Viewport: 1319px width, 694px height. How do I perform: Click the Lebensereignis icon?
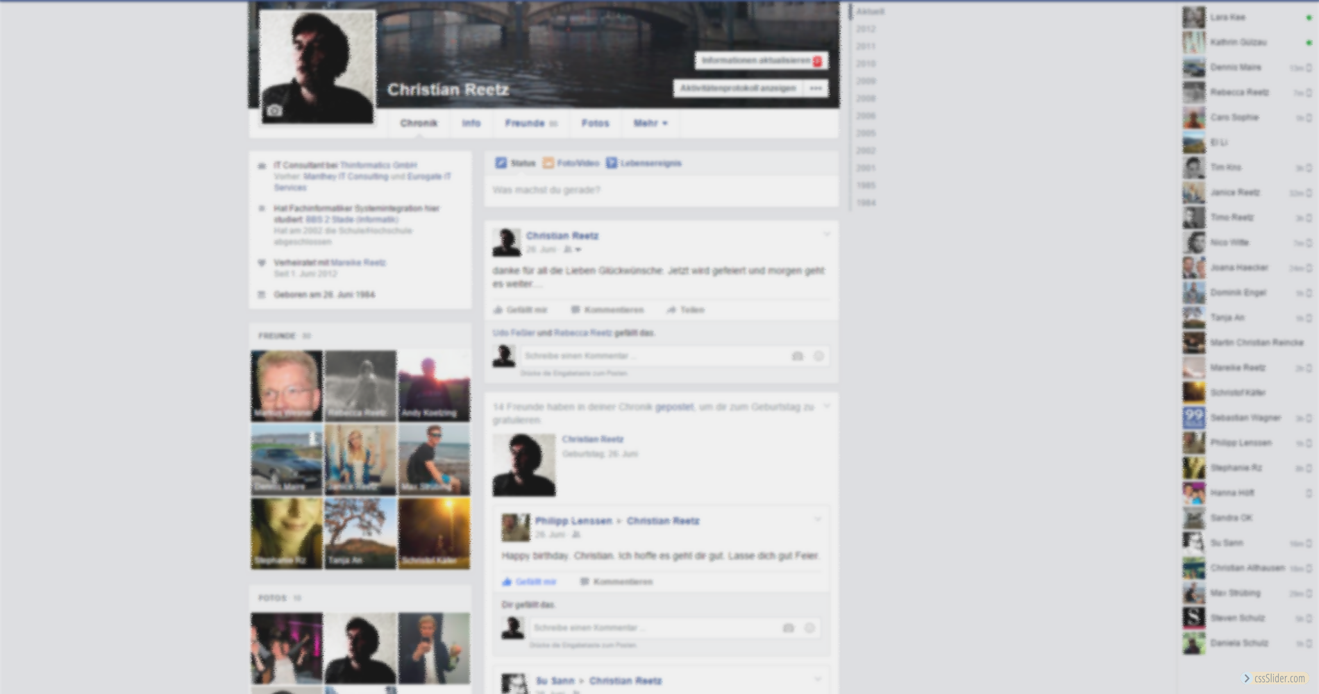612,163
